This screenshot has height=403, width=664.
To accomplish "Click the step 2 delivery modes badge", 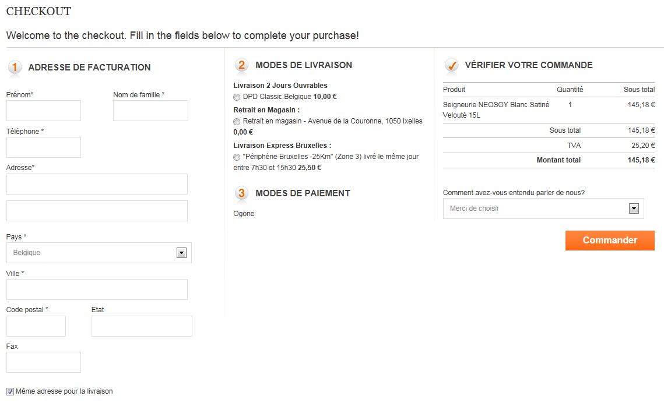I will point(241,65).
